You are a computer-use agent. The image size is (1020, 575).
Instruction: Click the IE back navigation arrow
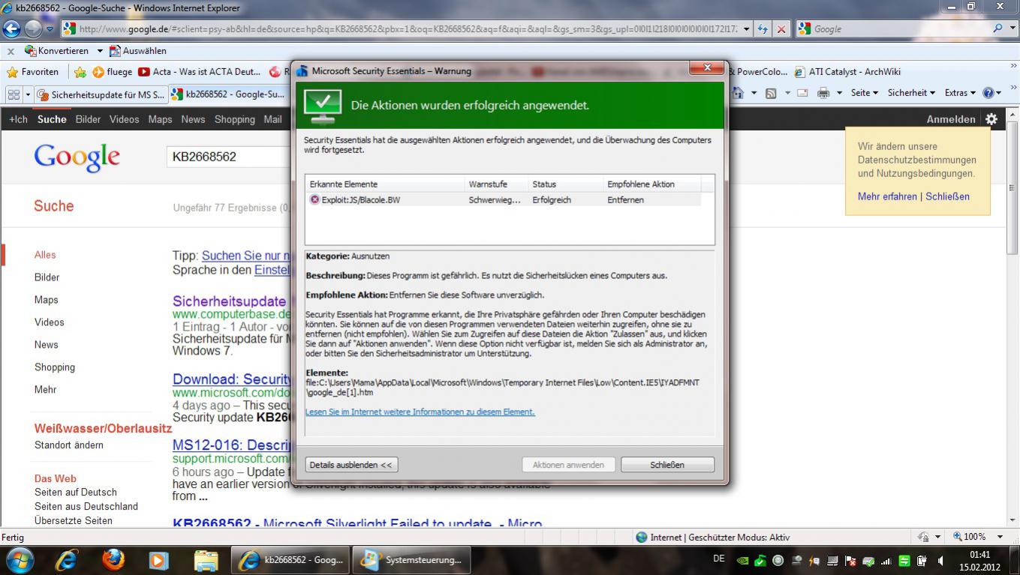[x=11, y=29]
